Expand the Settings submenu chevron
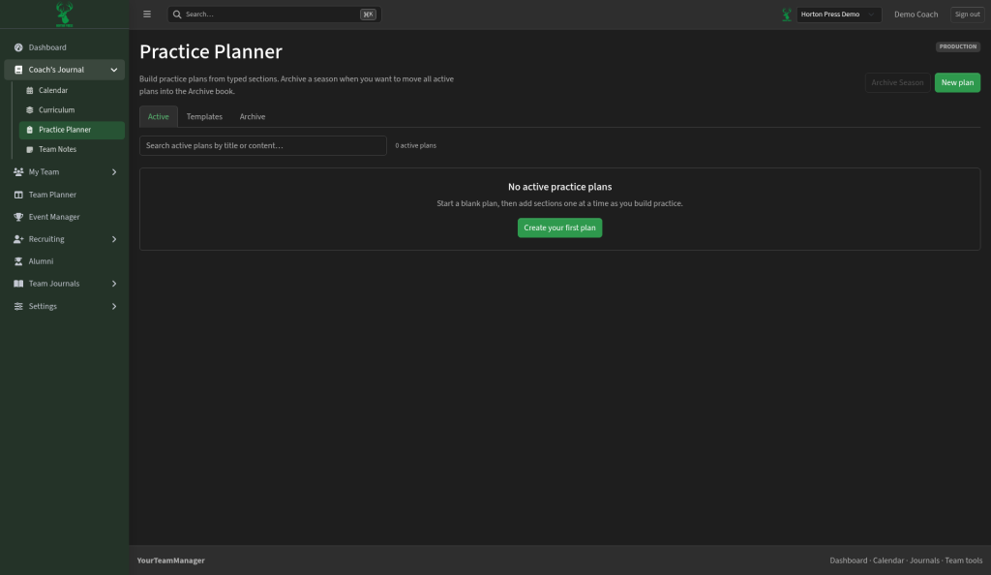This screenshot has height=575, width=991. tap(114, 307)
